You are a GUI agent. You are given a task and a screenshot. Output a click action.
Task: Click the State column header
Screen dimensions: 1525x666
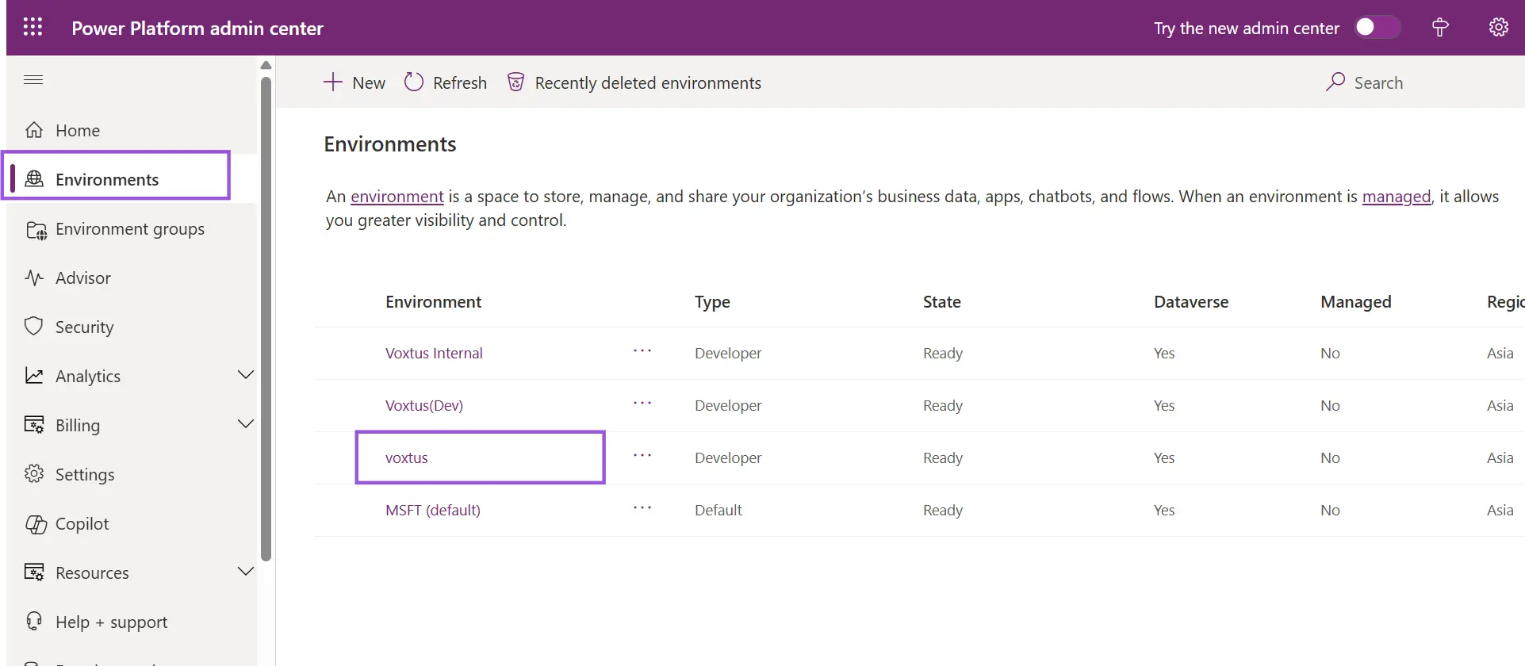pyautogui.click(x=942, y=302)
